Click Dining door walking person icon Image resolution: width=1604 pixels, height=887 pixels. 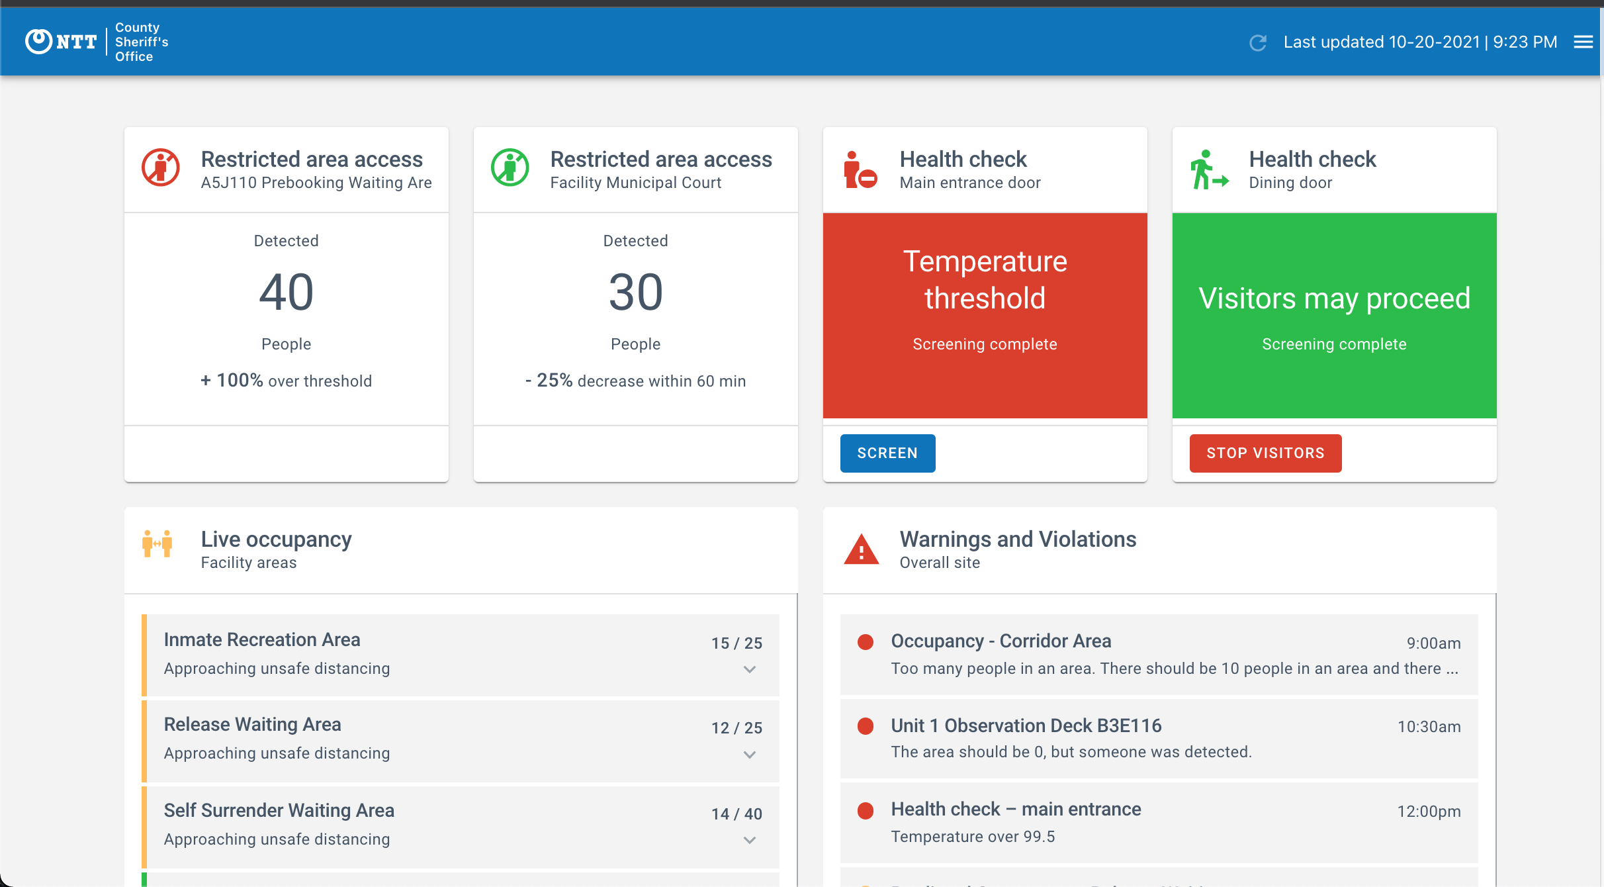[x=1208, y=170]
